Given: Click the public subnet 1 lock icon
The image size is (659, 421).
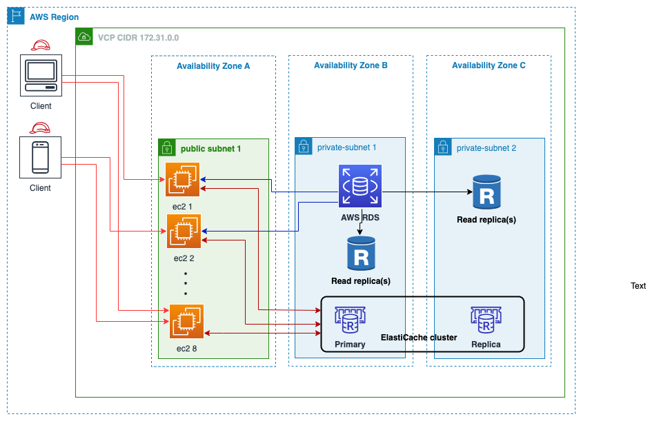Looking at the screenshot, I should pos(167,147).
